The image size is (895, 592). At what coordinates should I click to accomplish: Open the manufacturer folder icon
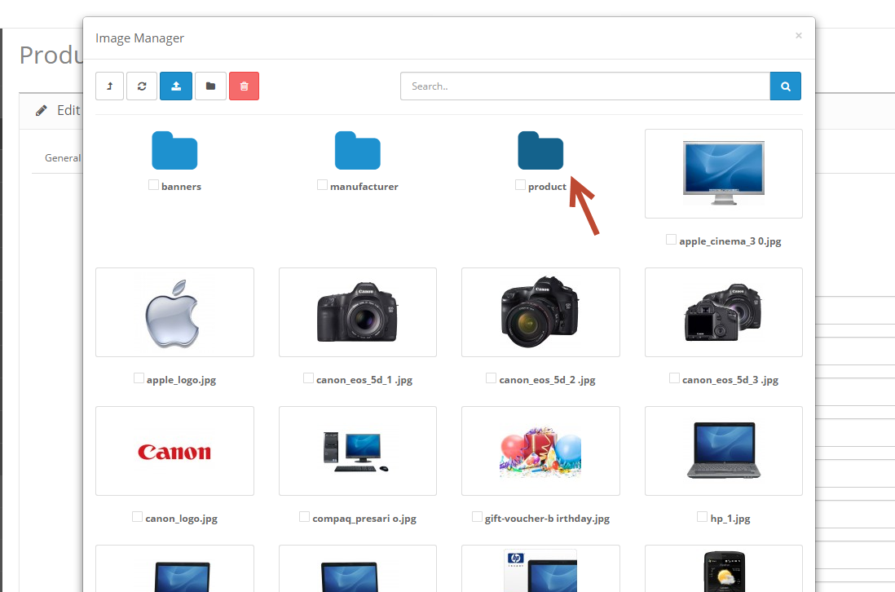click(357, 151)
